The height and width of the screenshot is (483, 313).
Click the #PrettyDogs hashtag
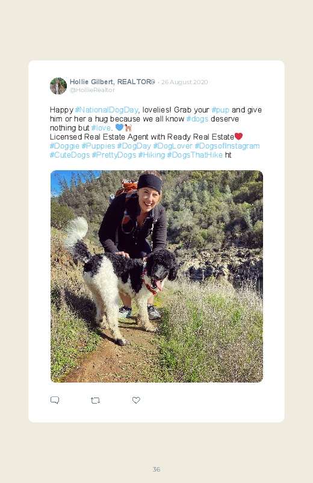pyautogui.click(x=114, y=155)
